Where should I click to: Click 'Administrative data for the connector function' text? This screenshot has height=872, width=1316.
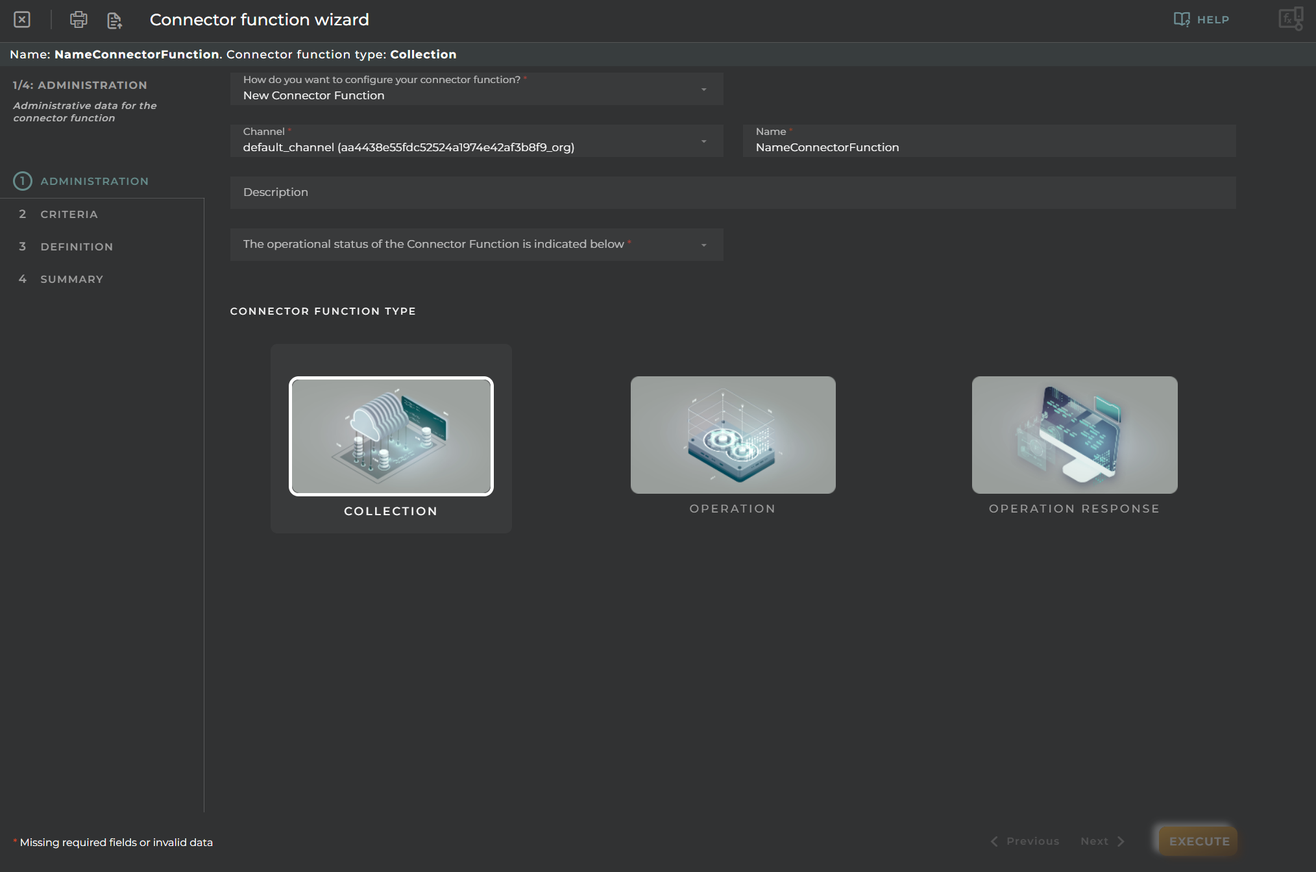click(84, 112)
